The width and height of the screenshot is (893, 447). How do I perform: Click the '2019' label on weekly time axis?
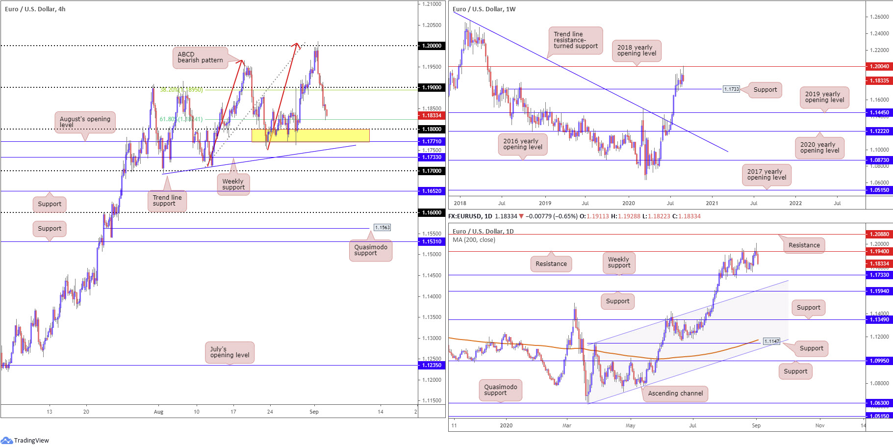tap(545, 203)
